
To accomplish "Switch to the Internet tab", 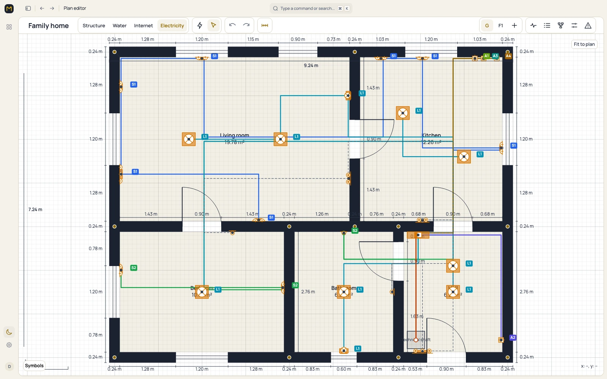I will click(x=143, y=26).
